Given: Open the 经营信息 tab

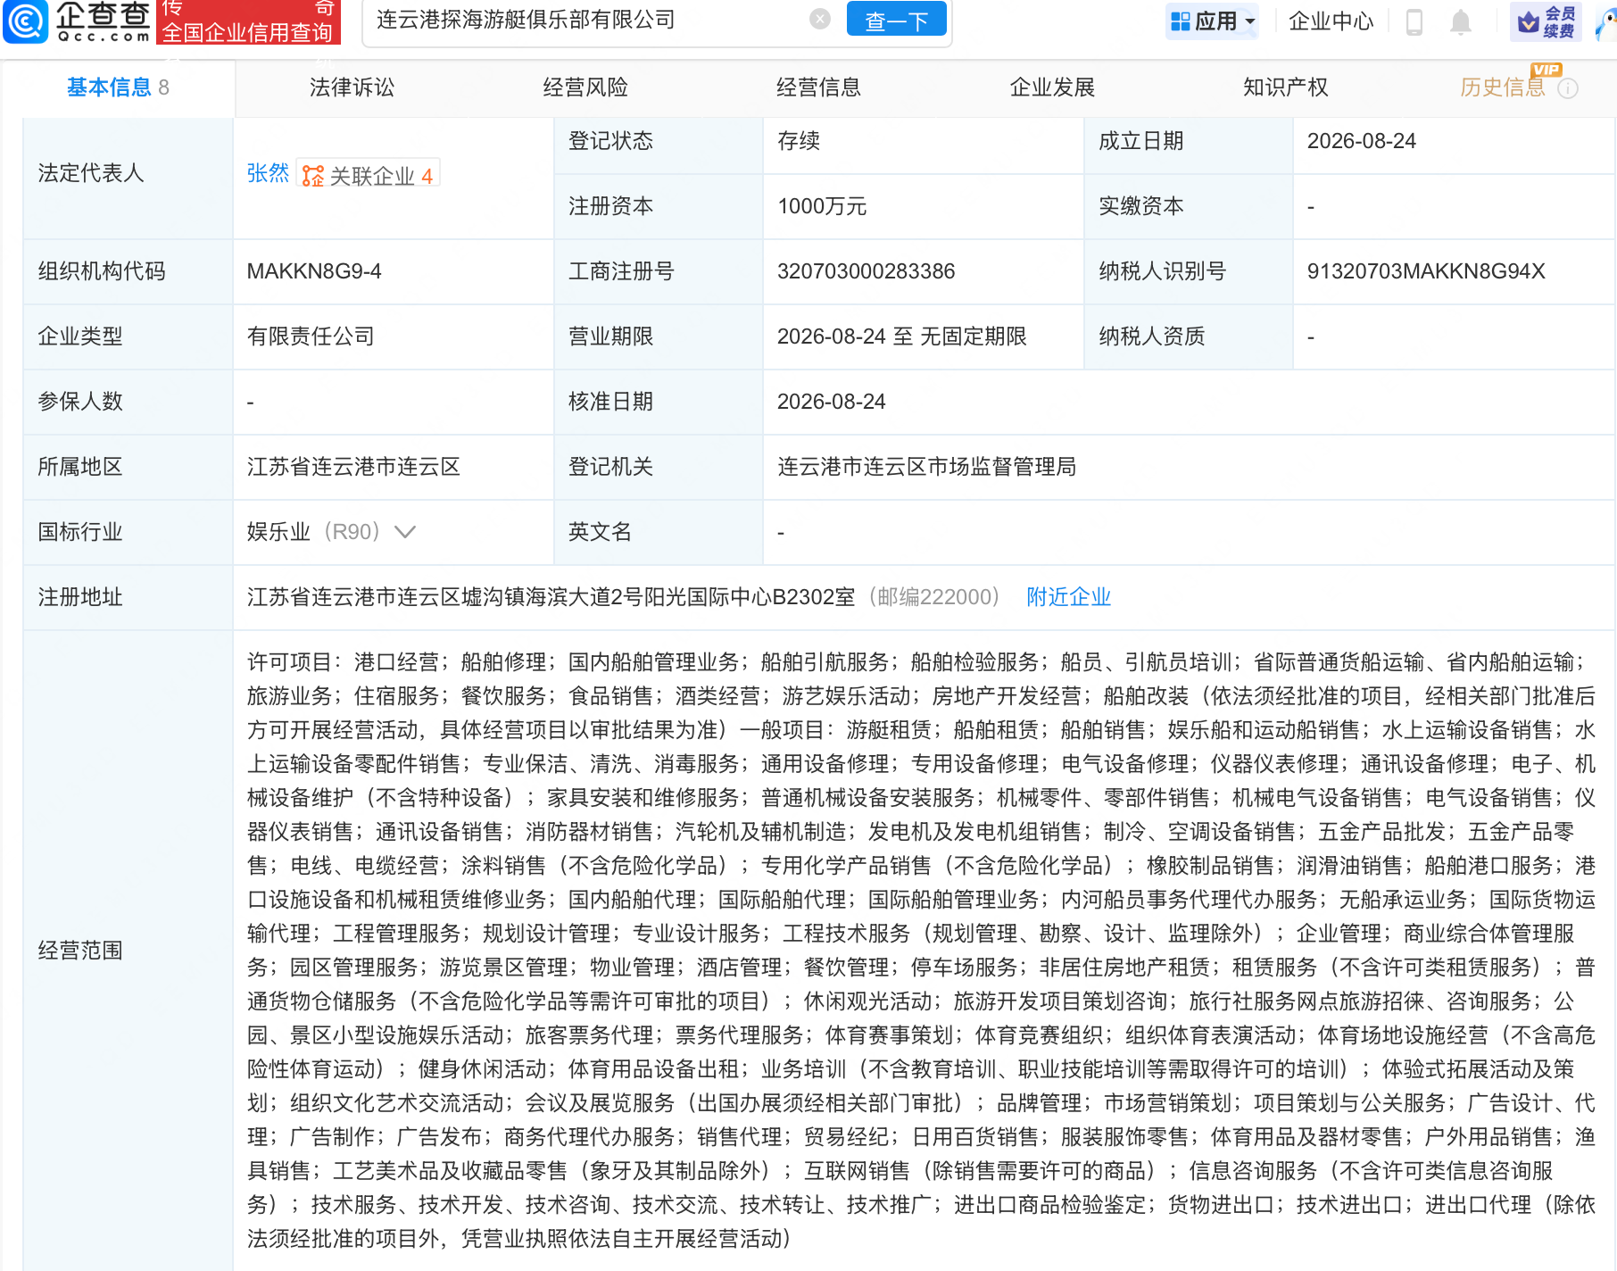Looking at the screenshot, I should coord(818,87).
